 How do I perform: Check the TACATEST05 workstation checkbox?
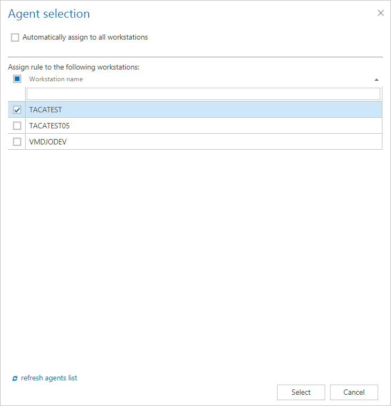click(x=17, y=126)
